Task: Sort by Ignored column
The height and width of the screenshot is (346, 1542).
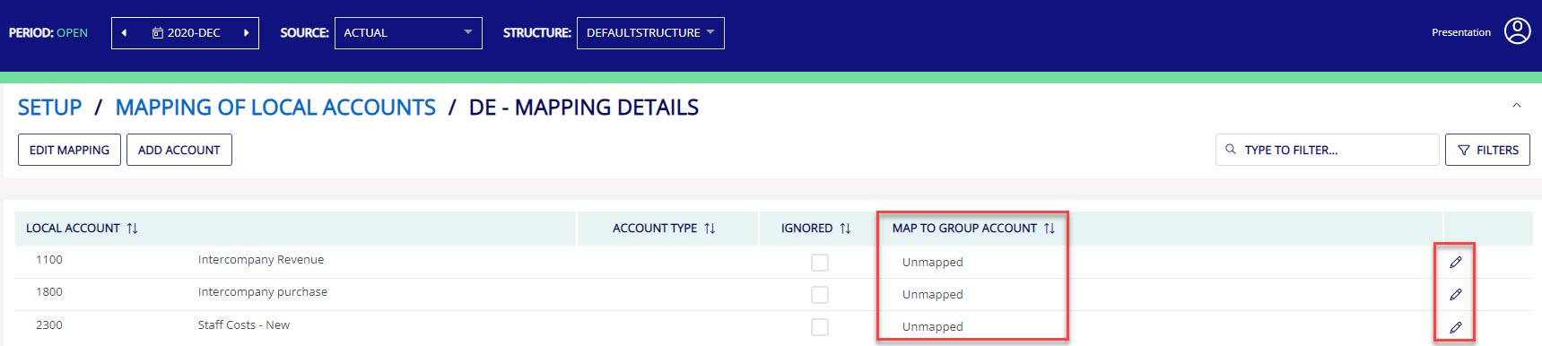Action: 845,229
